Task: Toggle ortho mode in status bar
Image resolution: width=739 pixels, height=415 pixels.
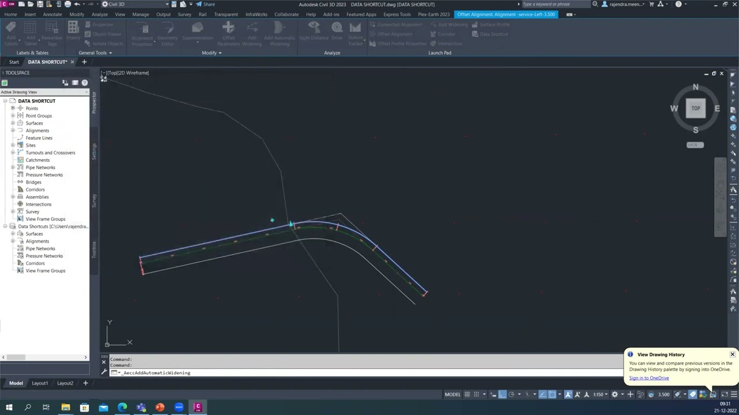Action: (x=502, y=394)
